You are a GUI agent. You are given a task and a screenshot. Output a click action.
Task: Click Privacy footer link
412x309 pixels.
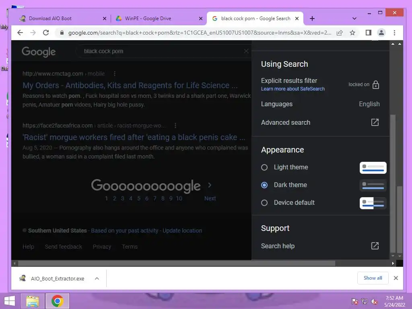[102, 247]
